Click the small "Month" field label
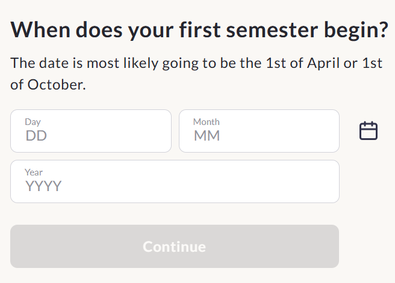 tap(207, 122)
